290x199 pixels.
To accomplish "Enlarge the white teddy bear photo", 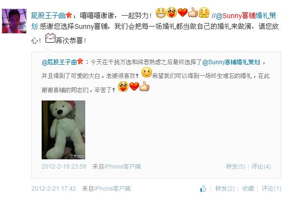I will (64, 130).
